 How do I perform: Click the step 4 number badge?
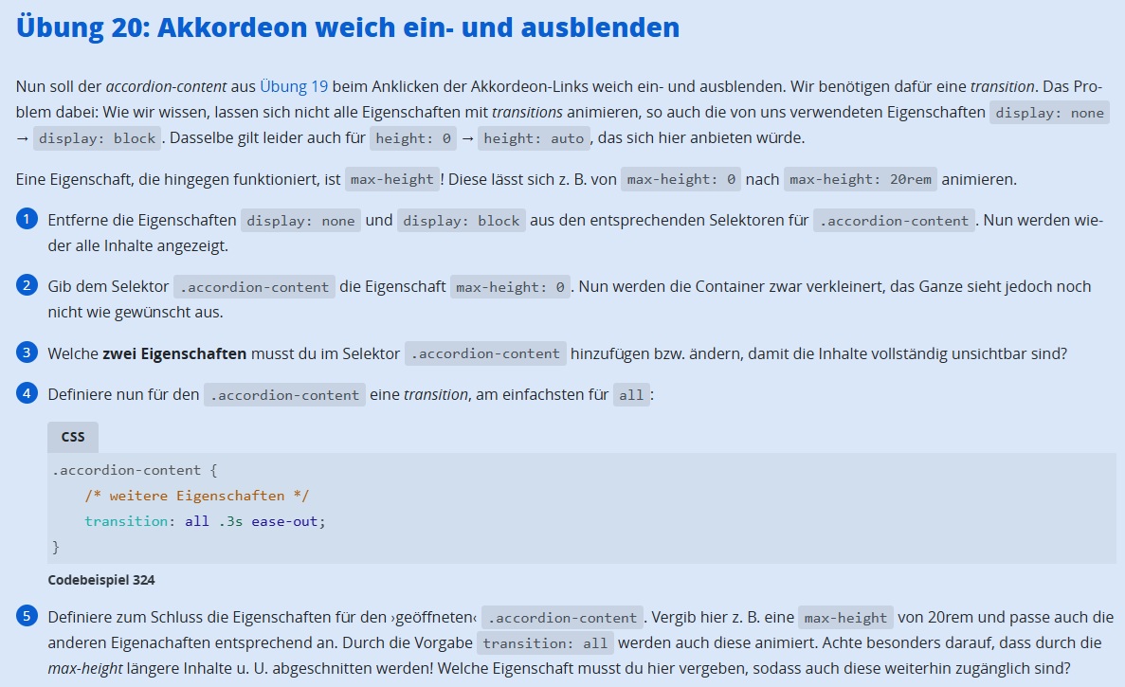pyautogui.click(x=26, y=393)
